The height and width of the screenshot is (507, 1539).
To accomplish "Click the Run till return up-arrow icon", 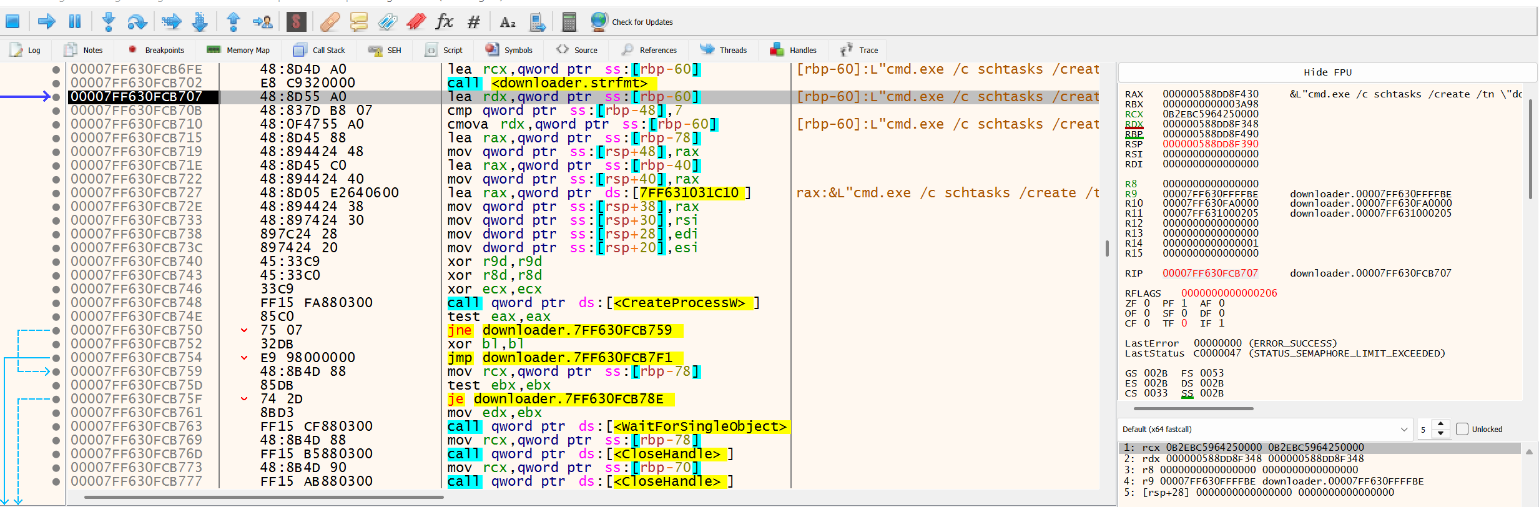I will (234, 22).
